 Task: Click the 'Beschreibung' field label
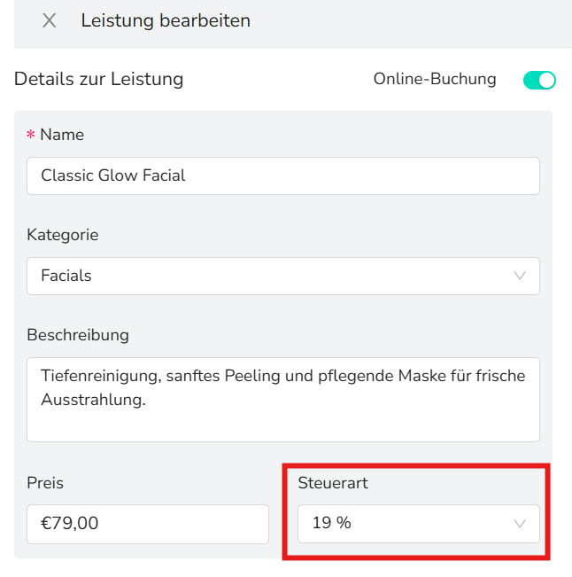(78, 335)
